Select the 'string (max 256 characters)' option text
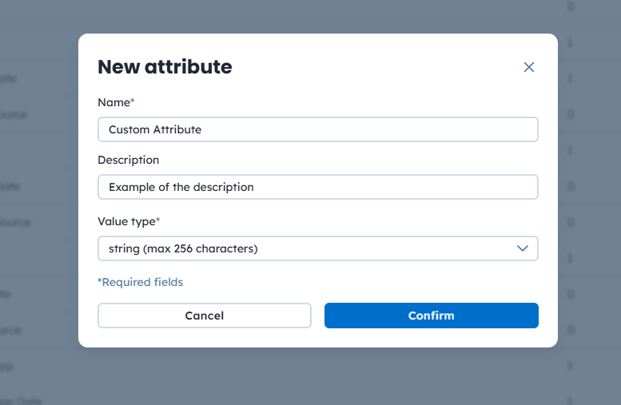This screenshot has width=621, height=405. pyautogui.click(x=183, y=248)
